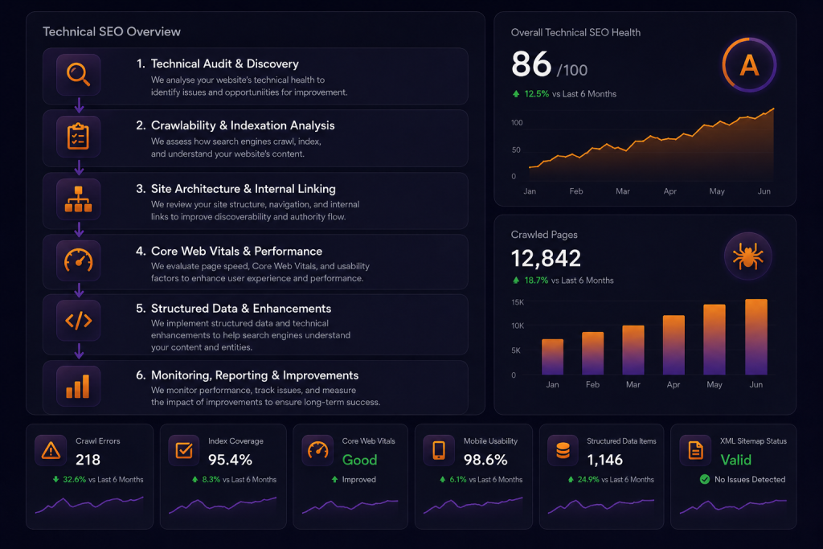823x549 pixels.
Task: Click the 24.9% vs Last 6 Months text
Action: tap(615, 479)
